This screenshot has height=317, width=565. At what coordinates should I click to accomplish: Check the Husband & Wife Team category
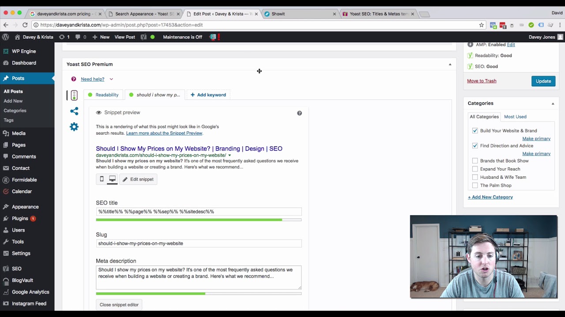coord(475,177)
